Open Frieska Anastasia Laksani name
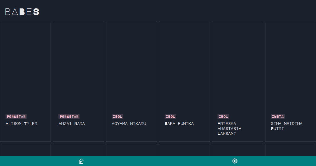 click(x=229, y=129)
